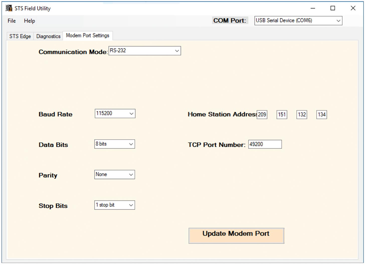
Task: Click the TCP Port Number field
Action: [x=265, y=144]
